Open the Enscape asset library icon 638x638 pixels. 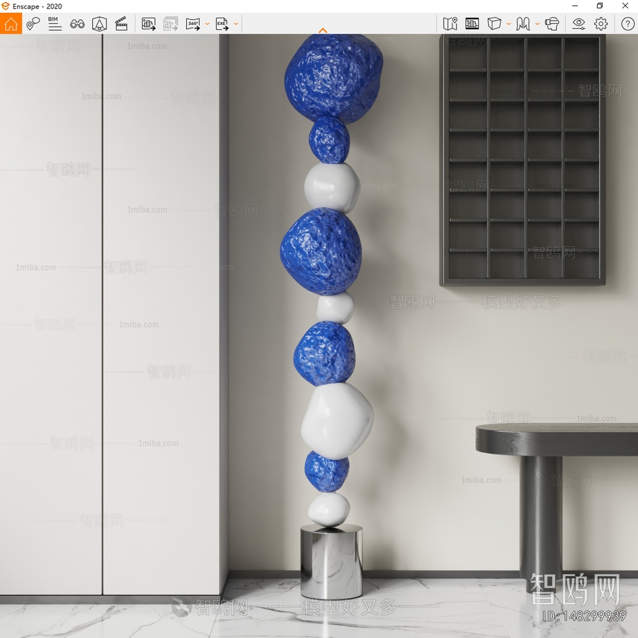(99, 24)
